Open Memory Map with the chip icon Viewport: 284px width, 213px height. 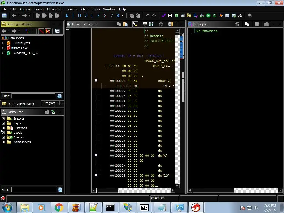pyautogui.click(x=215, y=16)
